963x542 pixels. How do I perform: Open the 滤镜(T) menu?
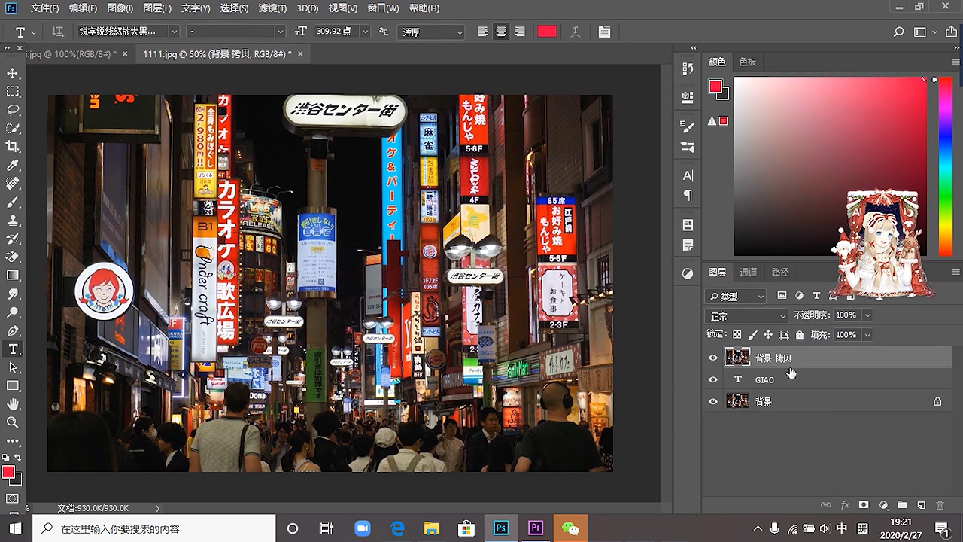(x=272, y=8)
